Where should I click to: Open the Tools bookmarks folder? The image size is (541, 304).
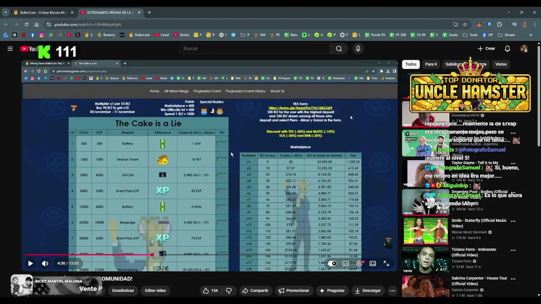470,35
